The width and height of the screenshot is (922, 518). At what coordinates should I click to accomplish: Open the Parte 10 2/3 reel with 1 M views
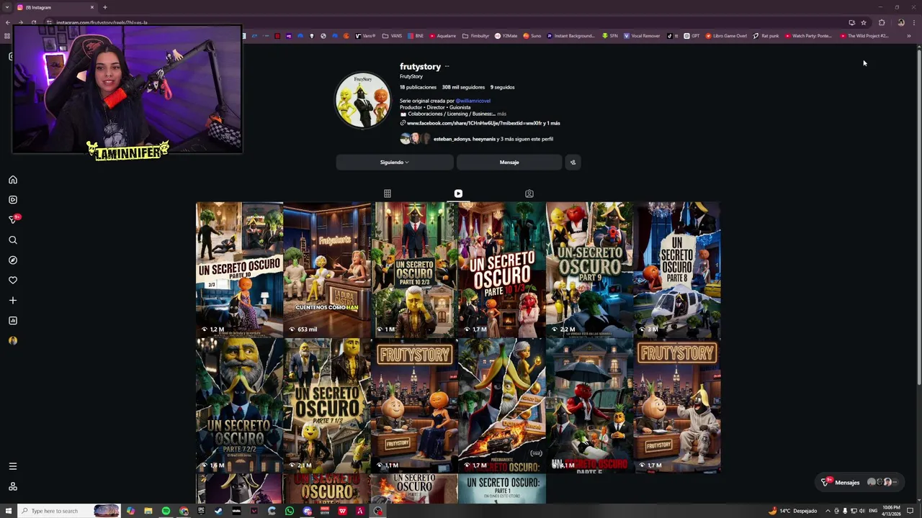(x=414, y=269)
